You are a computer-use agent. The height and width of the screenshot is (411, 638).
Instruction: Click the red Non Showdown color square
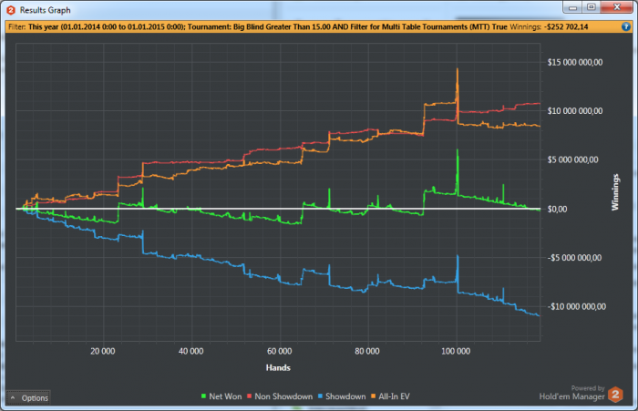(249, 396)
